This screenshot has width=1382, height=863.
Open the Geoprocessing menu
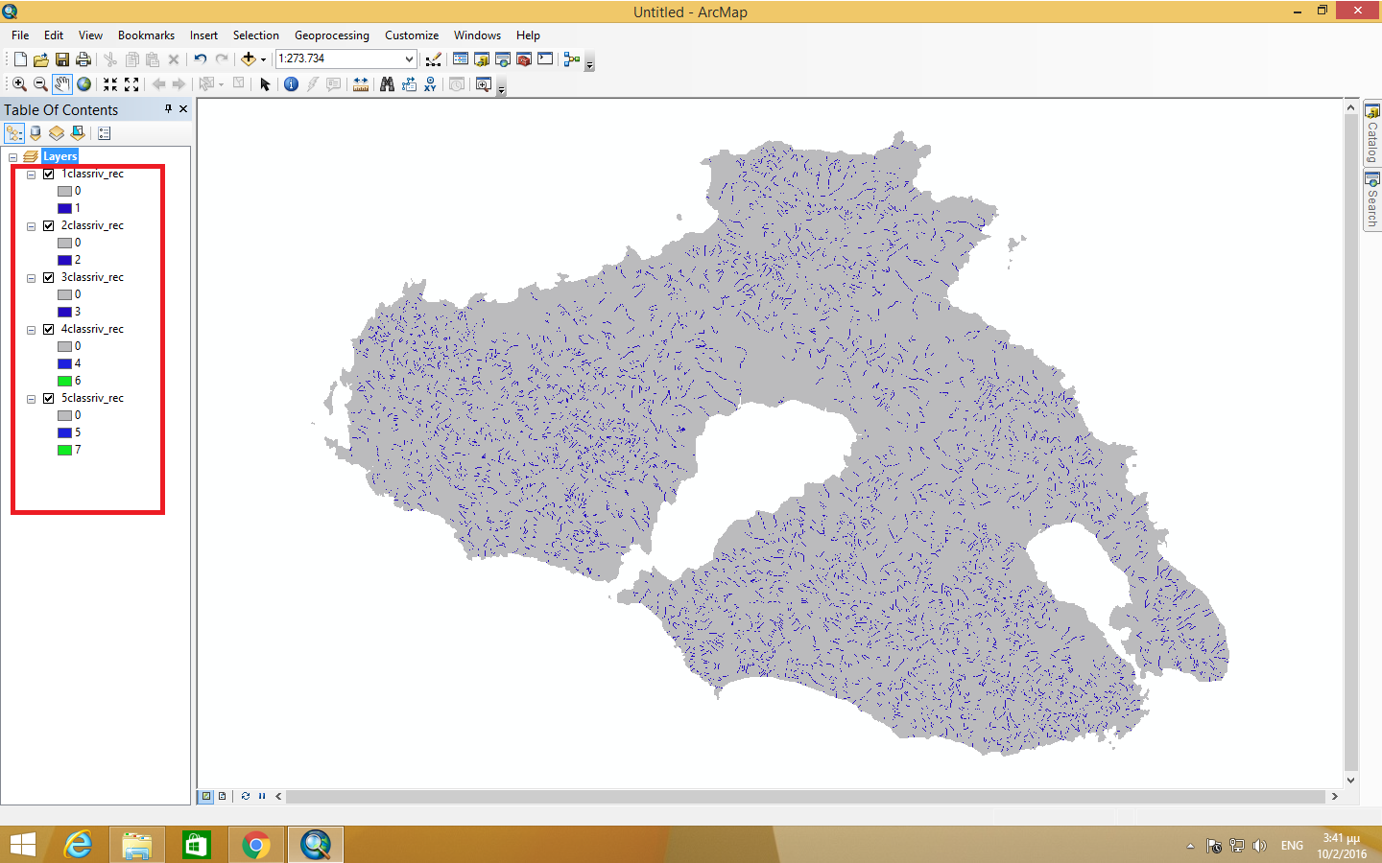(331, 35)
